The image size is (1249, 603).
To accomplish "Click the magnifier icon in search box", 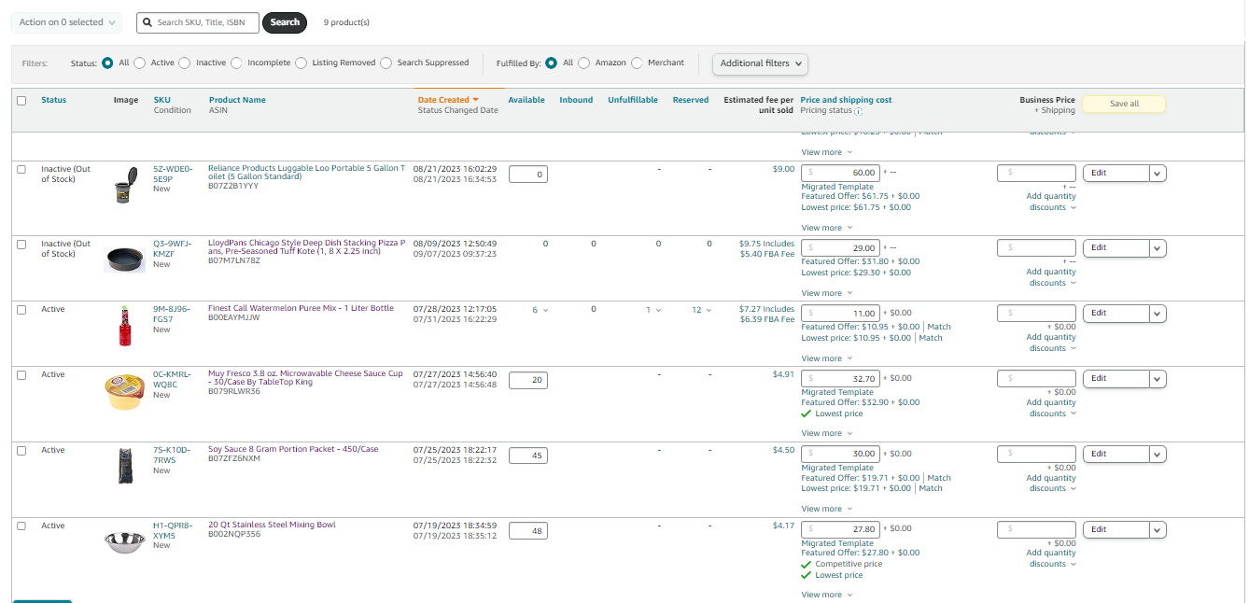I will coord(147,21).
